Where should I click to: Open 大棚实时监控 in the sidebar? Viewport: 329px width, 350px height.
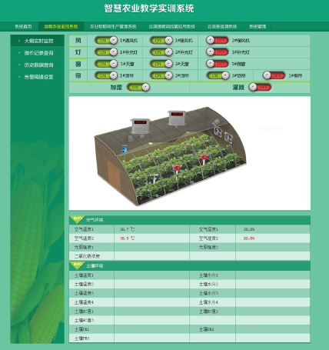[x=38, y=41]
